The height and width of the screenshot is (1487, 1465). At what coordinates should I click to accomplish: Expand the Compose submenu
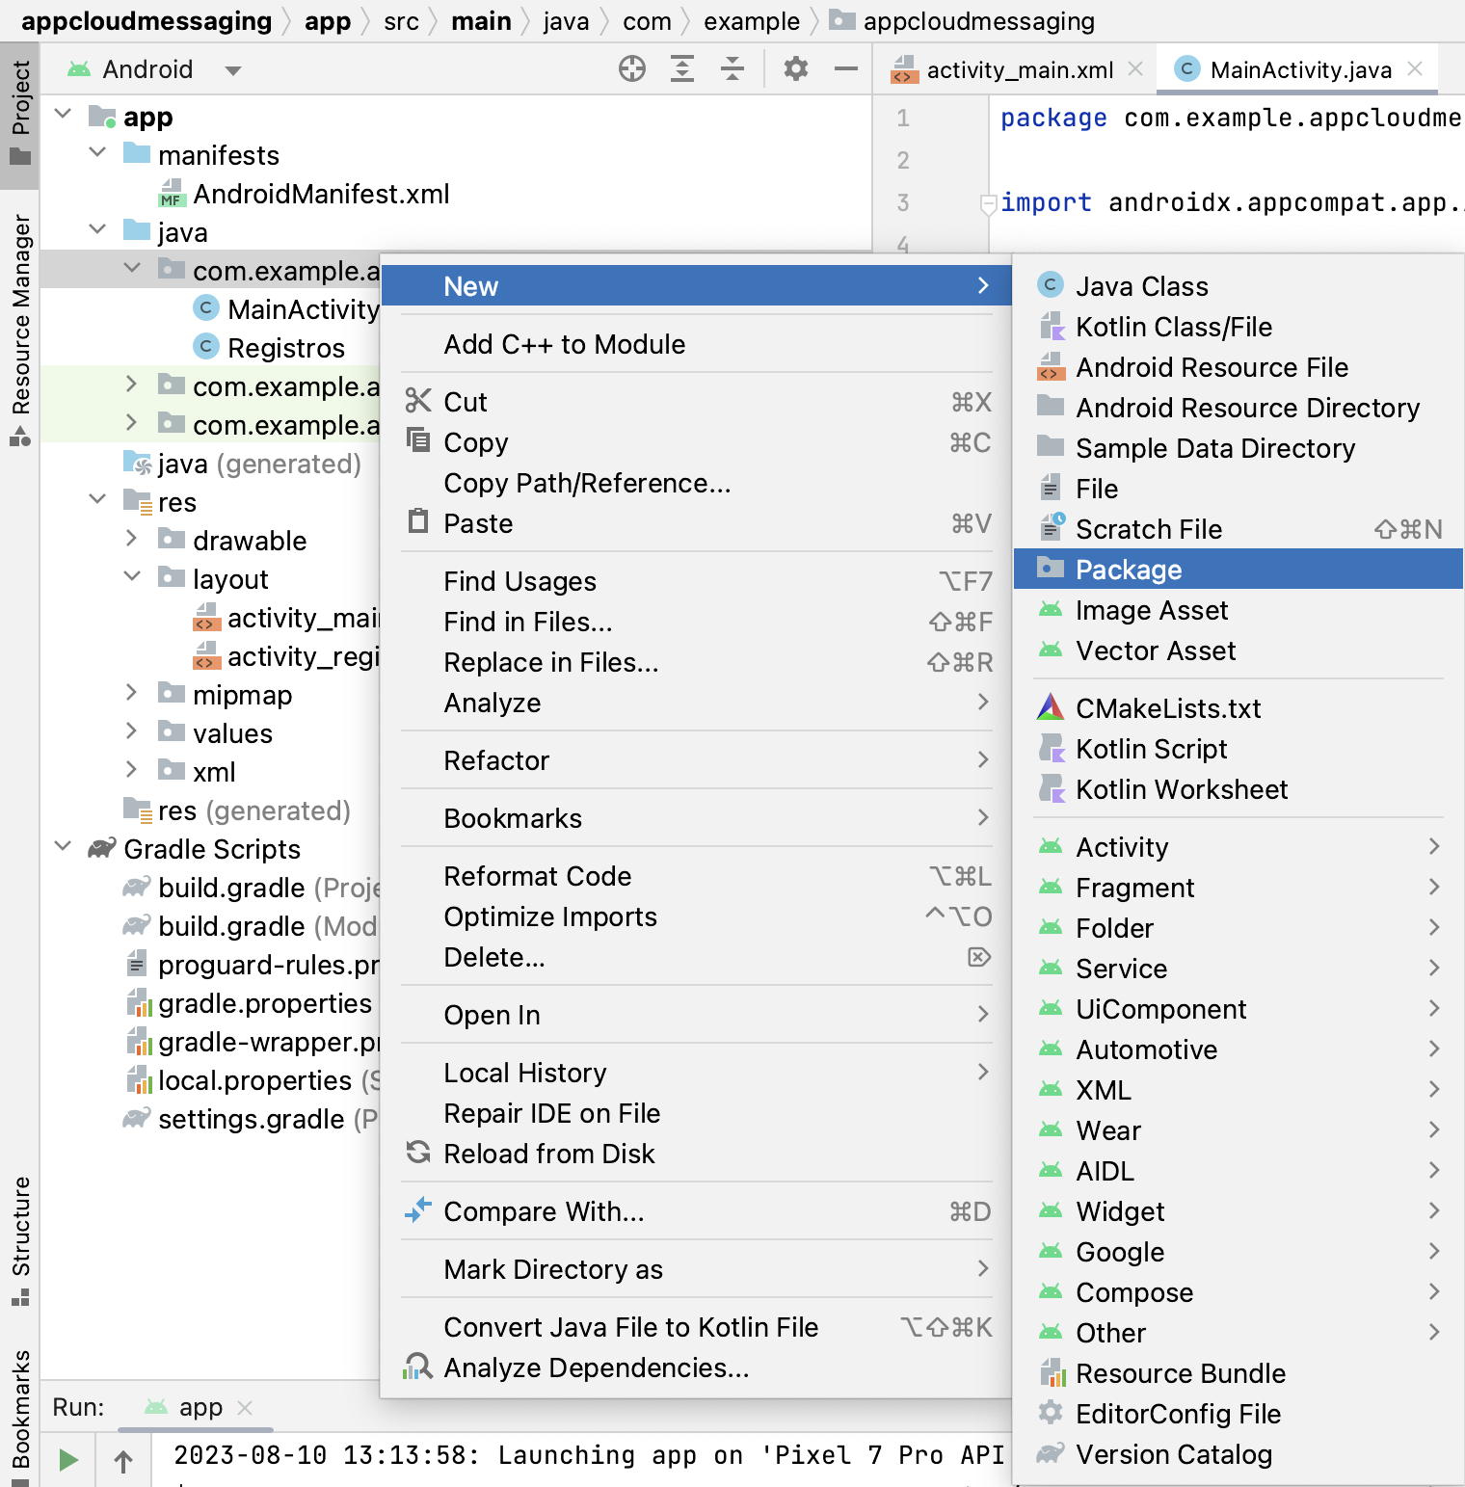click(1239, 1292)
